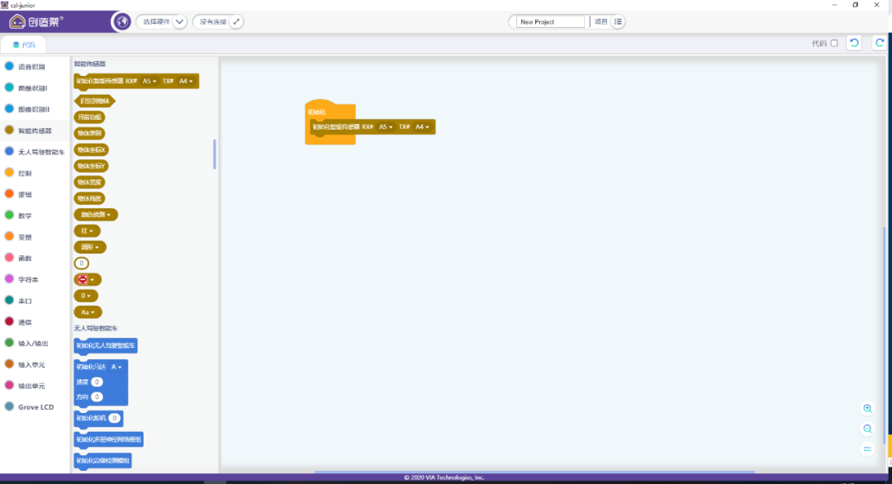This screenshot has width=892, height=484.
Task: Open the Grove LCD category
Action: (36, 406)
